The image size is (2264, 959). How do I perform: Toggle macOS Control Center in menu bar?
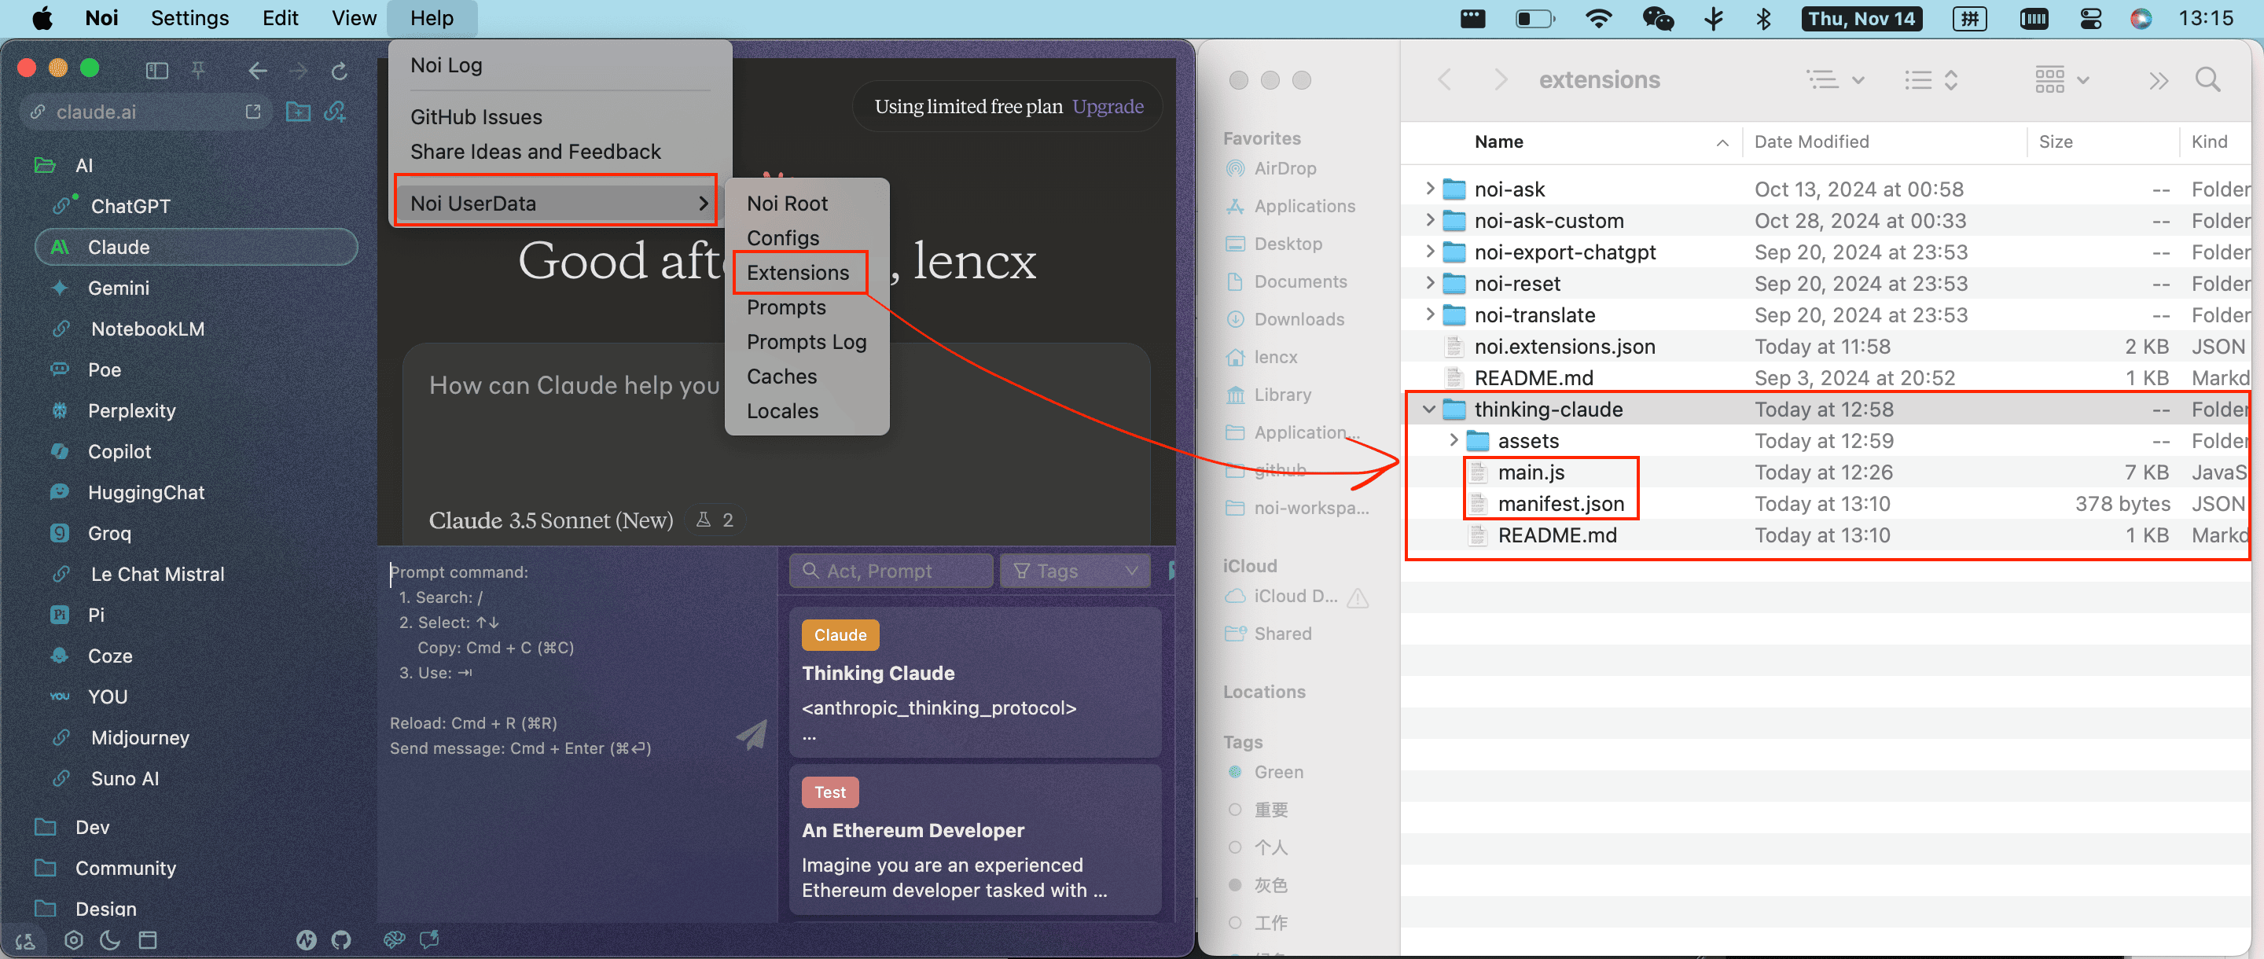tap(2091, 18)
